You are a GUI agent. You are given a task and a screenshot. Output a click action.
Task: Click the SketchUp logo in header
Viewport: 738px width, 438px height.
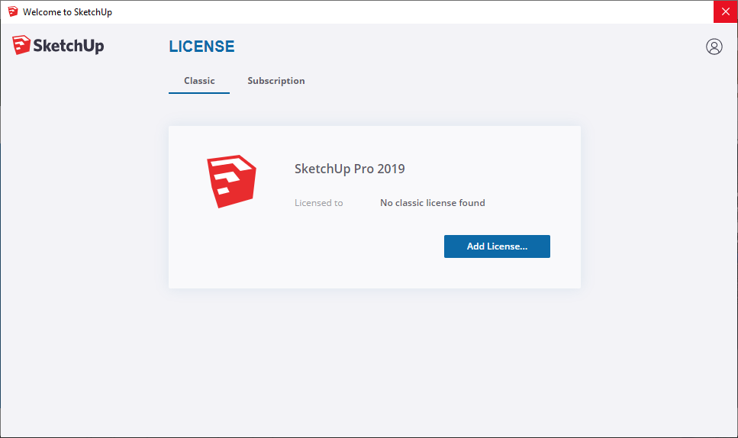[x=58, y=45]
